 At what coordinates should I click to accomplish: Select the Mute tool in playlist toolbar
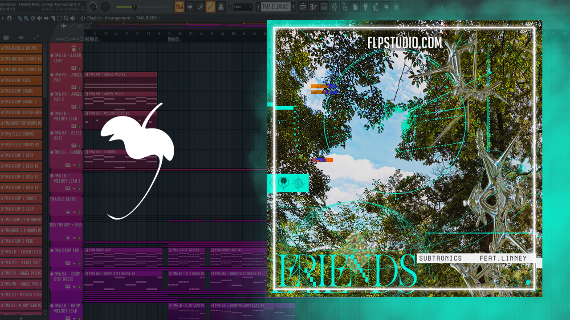[x=40, y=18]
